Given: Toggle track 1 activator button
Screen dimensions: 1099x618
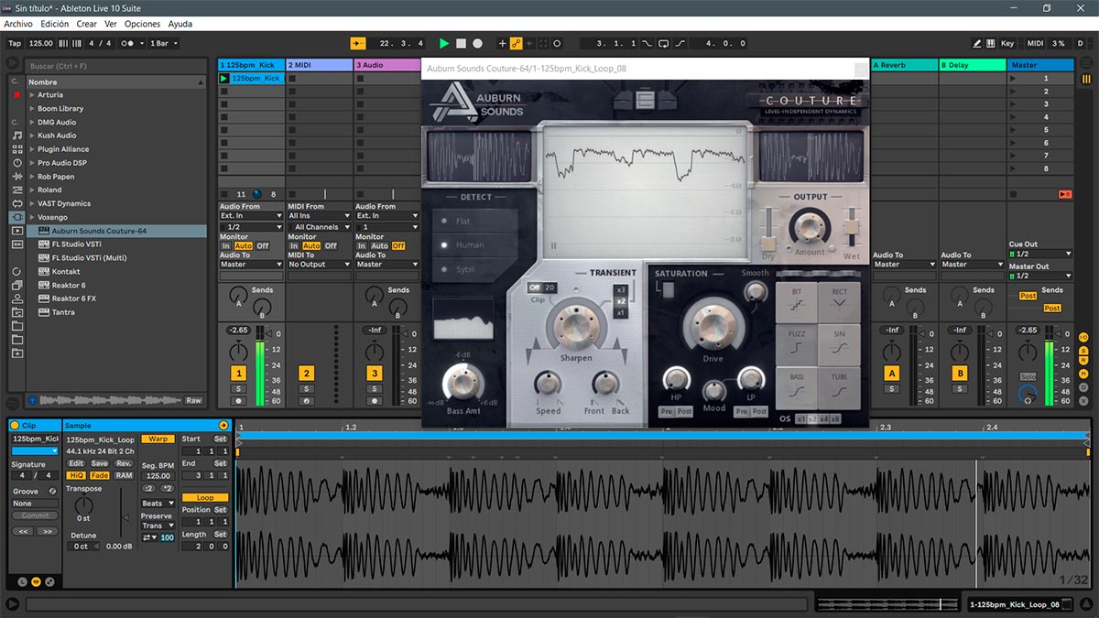Looking at the screenshot, I should pos(239,373).
